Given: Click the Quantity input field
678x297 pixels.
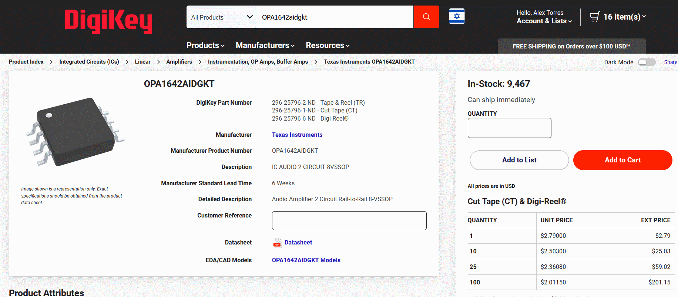Looking at the screenshot, I should point(509,128).
